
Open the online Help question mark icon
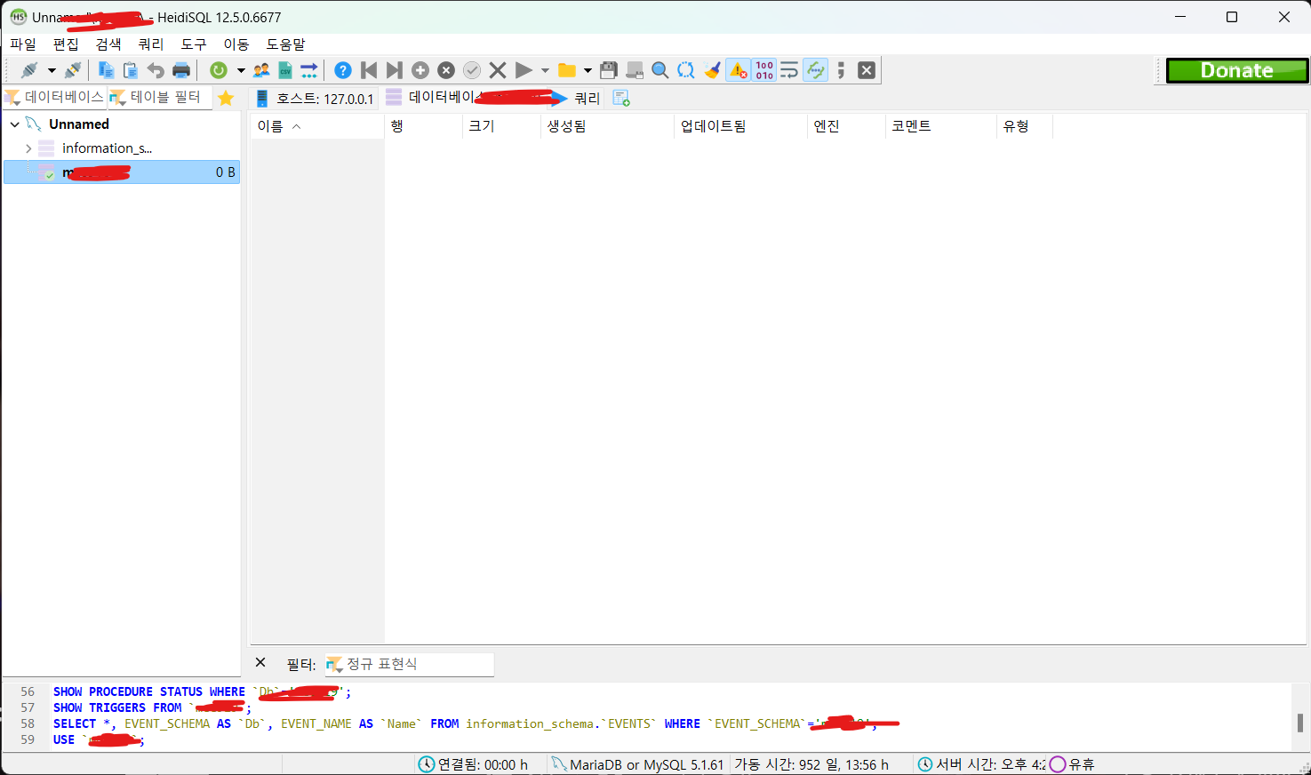(x=342, y=69)
